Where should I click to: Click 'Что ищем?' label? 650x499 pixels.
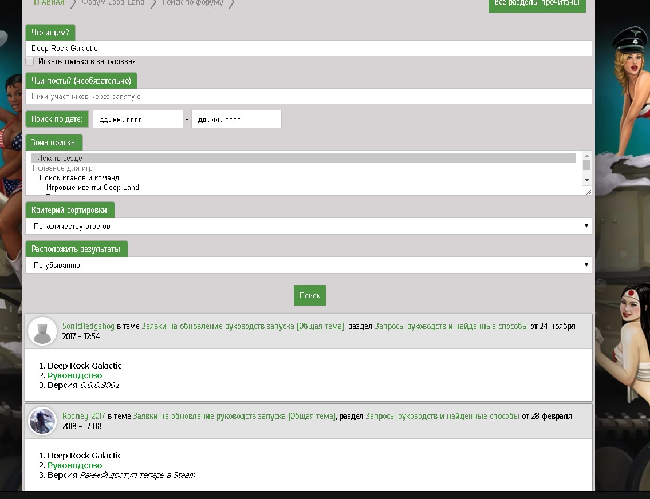pyautogui.click(x=50, y=32)
